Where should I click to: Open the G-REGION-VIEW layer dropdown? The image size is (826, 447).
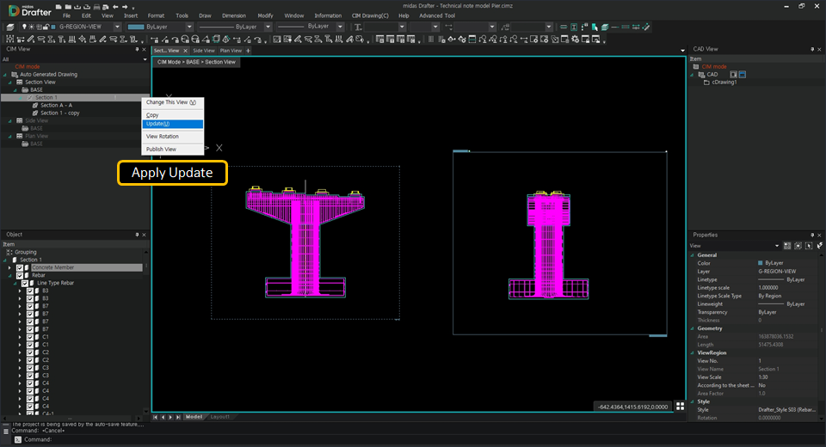[117, 27]
